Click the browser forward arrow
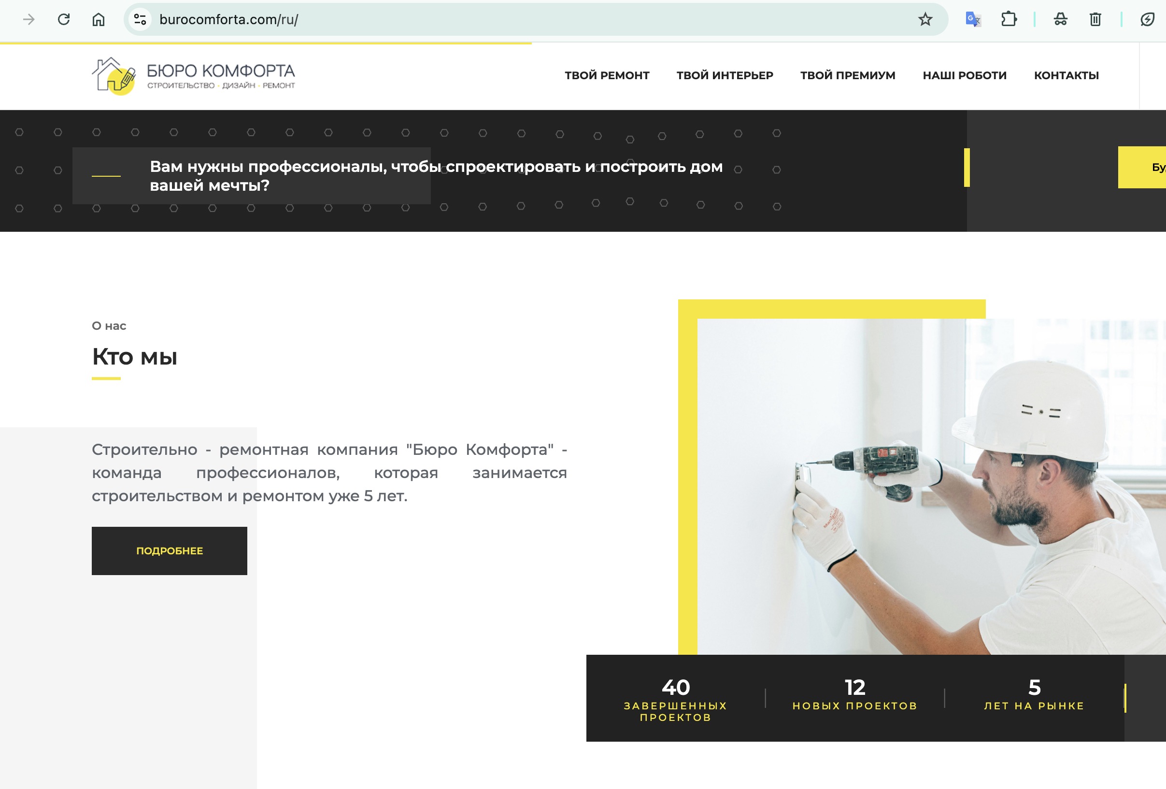 pos(28,20)
